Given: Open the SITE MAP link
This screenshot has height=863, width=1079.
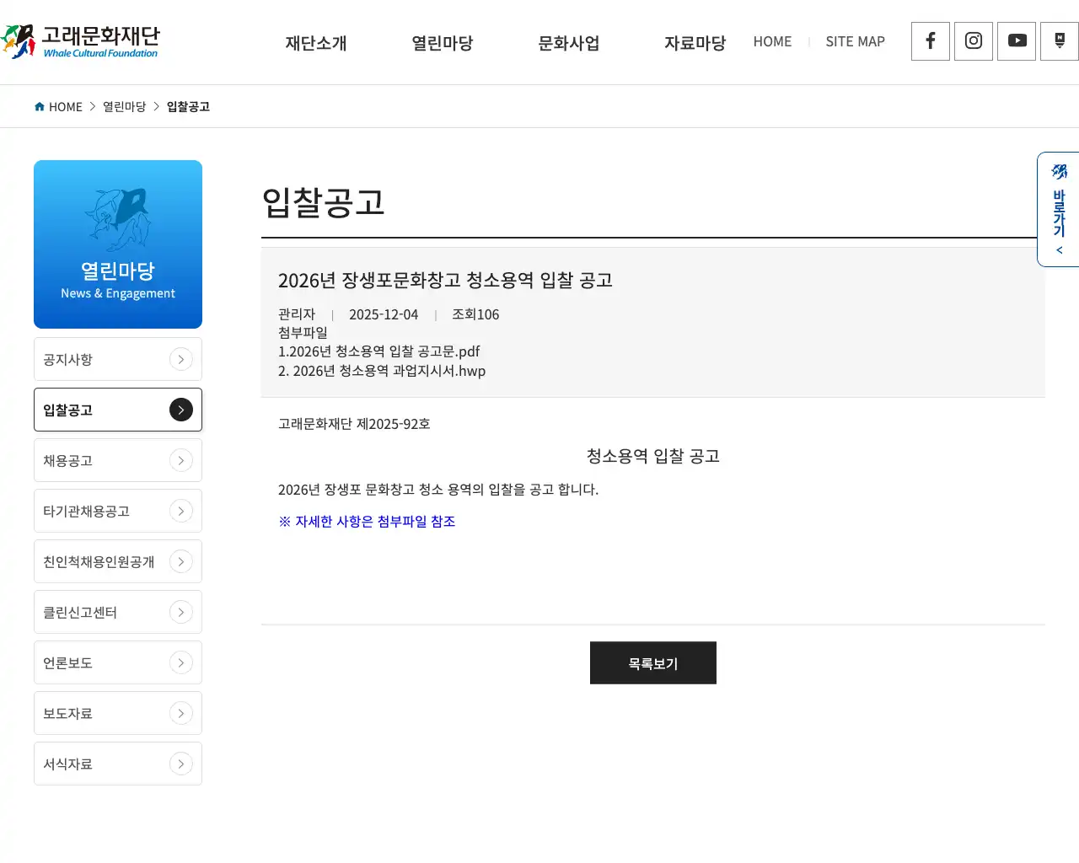Looking at the screenshot, I should (x=855, y=41).
